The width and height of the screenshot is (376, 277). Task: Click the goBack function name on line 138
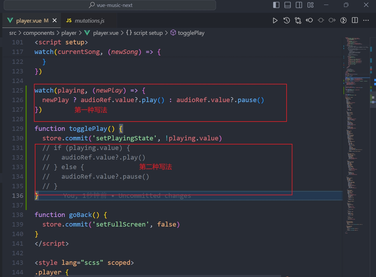click(80, 215)
